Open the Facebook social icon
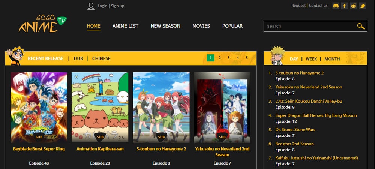This screenshot has width=375, height=169. tap(345, 6)
